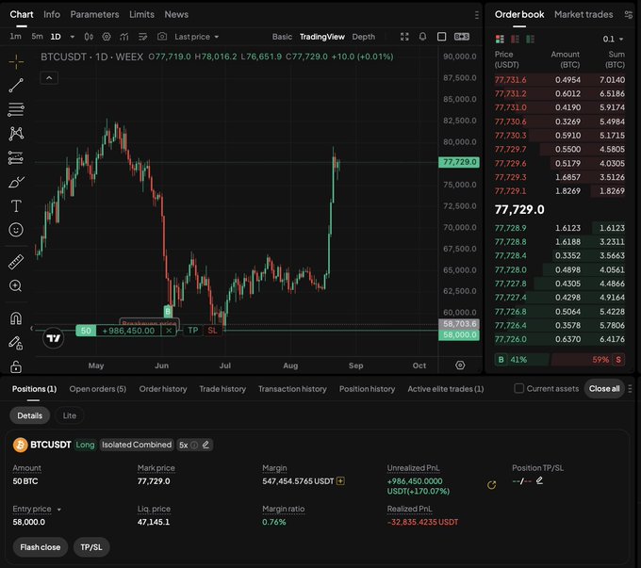
Task: Show only asks in order book
Action: 515,39
